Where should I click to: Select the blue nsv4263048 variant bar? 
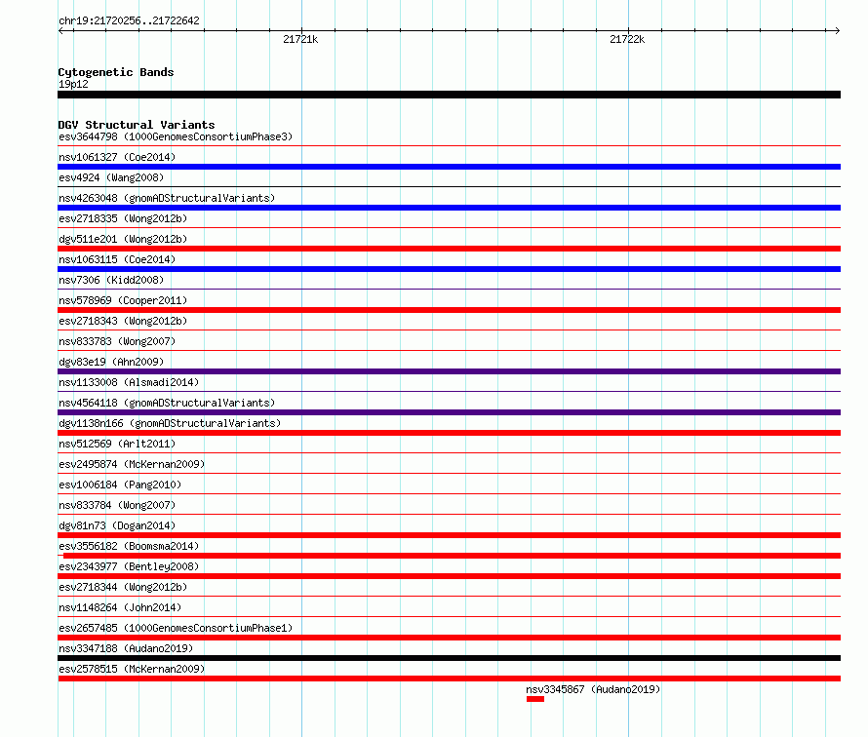(449, 208)
